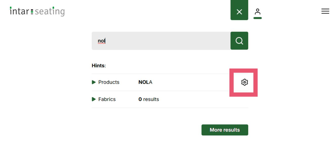Viewport: 335px width, 147px height.
Task: Expand the Fabrics triangle arrow
Action: pyautogui.click(x=94, y=99)
